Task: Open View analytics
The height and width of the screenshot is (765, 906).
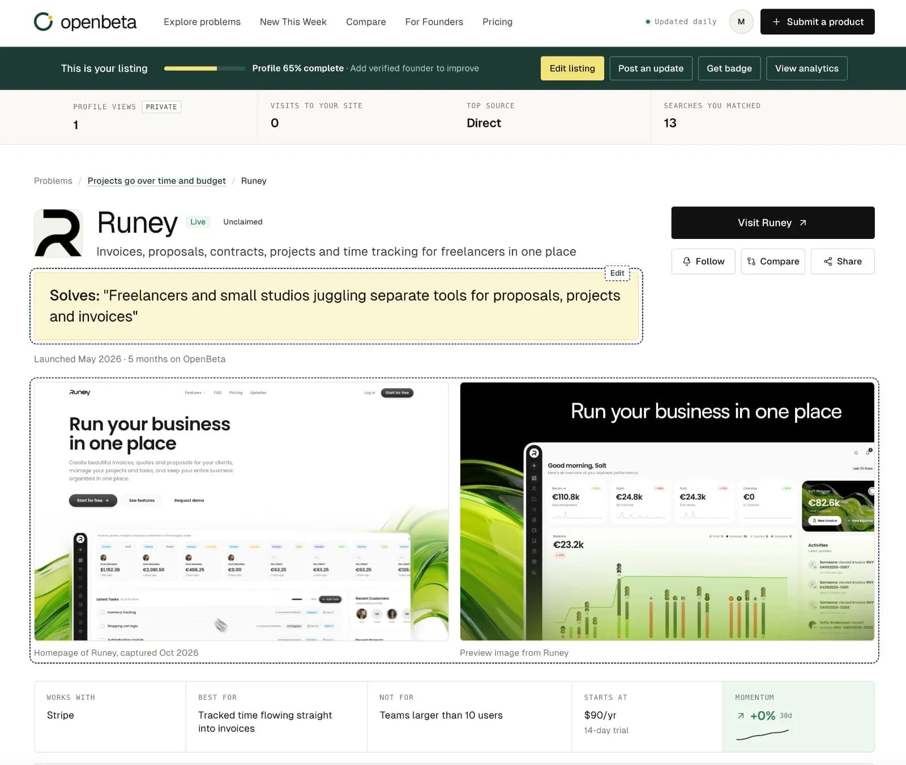Action: tap(806, 69)
